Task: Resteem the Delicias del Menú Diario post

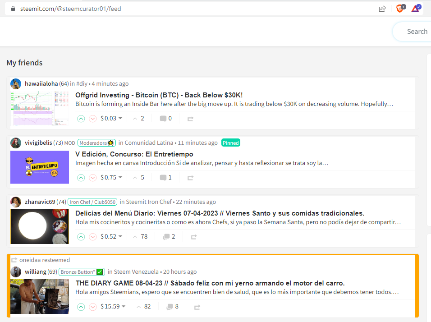Action: (194, 237)
